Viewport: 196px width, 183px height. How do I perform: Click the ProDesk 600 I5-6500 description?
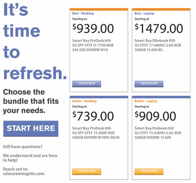click(96, 133)
